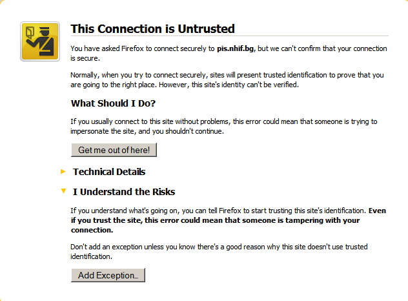
Task: Click the text If you understand what's going on
Action: pos(125,211)
